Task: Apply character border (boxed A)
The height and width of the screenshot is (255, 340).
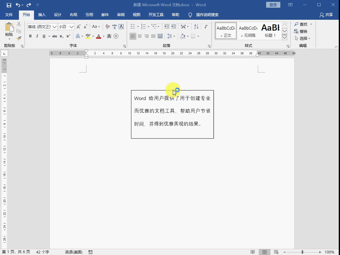Action: click(121, 27)
